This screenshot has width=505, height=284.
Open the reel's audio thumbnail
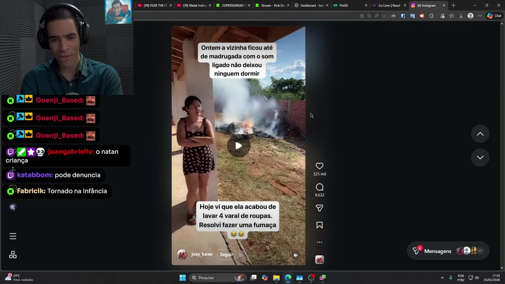click(320, 260)
